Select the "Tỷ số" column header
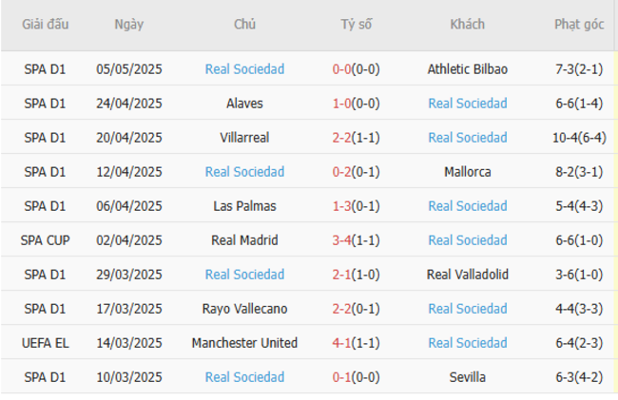The width and height of the screenshot is (618, 400). coord(356,25)
